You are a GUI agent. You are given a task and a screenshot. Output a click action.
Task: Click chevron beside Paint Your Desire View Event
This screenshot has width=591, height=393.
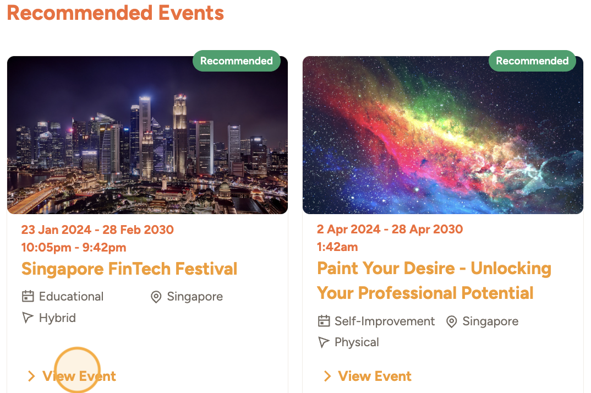point(327,376)
